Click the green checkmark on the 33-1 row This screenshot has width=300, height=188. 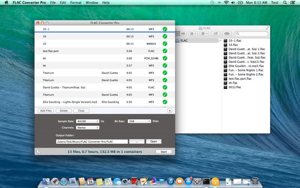click(165, 29)
